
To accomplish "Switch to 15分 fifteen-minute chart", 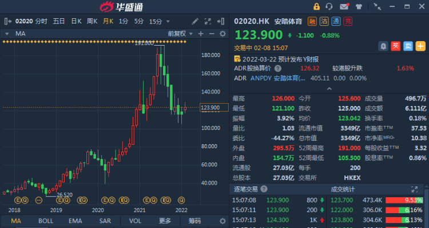I will tap(156, 22).
